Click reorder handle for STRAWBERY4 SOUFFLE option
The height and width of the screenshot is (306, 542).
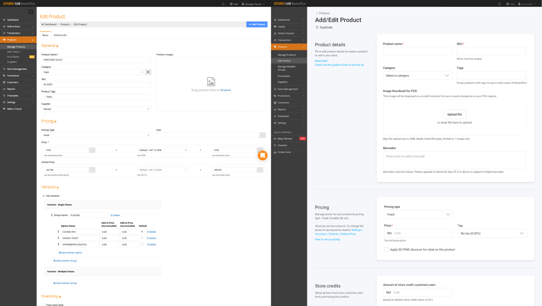tap(58, 244)
